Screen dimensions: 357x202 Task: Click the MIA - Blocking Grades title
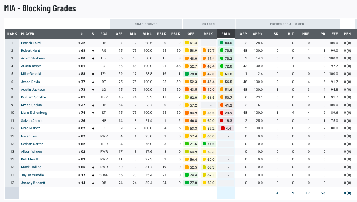[x=40, y=8]
